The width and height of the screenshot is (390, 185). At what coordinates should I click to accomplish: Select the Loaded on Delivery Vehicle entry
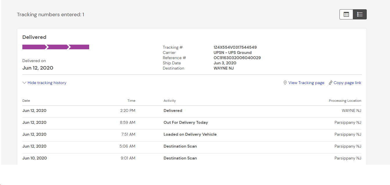[x=190, y=134]
